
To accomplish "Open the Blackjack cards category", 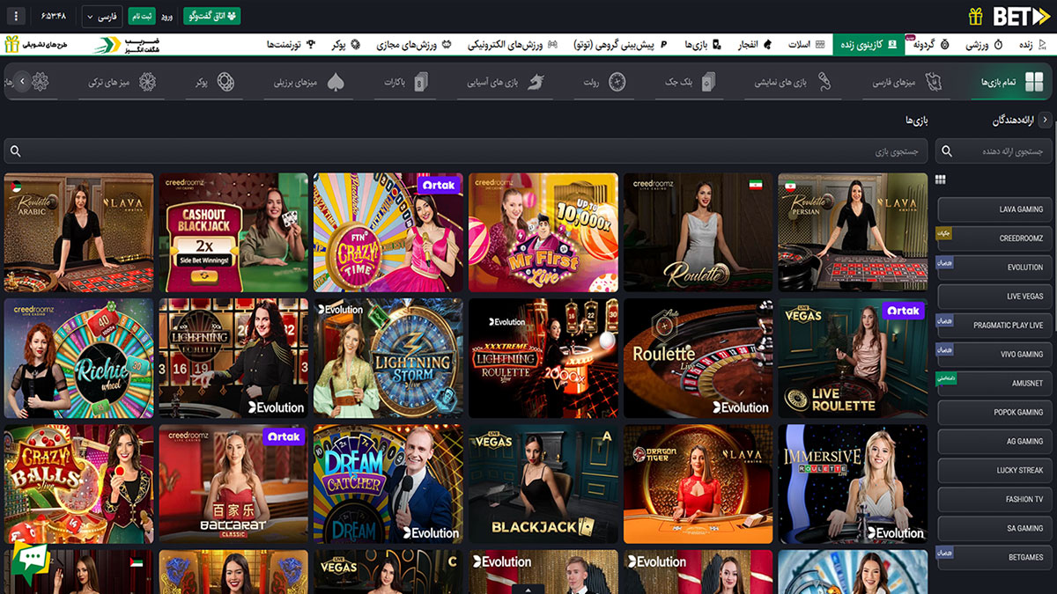I will [x=691, y=82].
